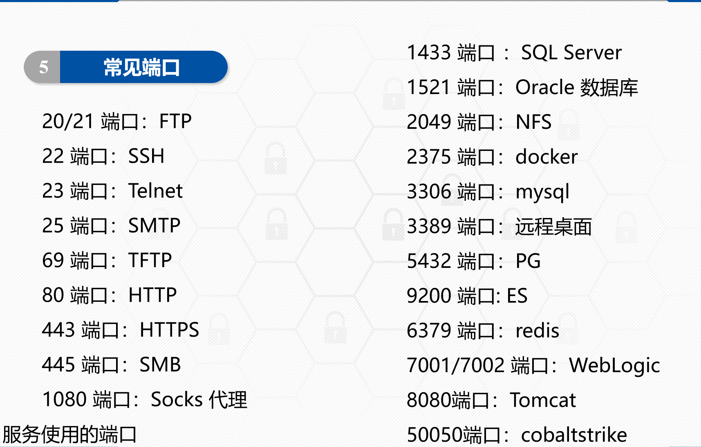Screen dimensions: 701x447
Task: Click the 1433 端口 SQL Server line
Action: [514, 53]
